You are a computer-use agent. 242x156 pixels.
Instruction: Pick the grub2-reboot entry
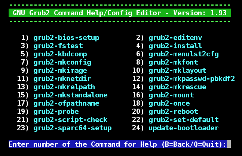click(x=173, y=112)
